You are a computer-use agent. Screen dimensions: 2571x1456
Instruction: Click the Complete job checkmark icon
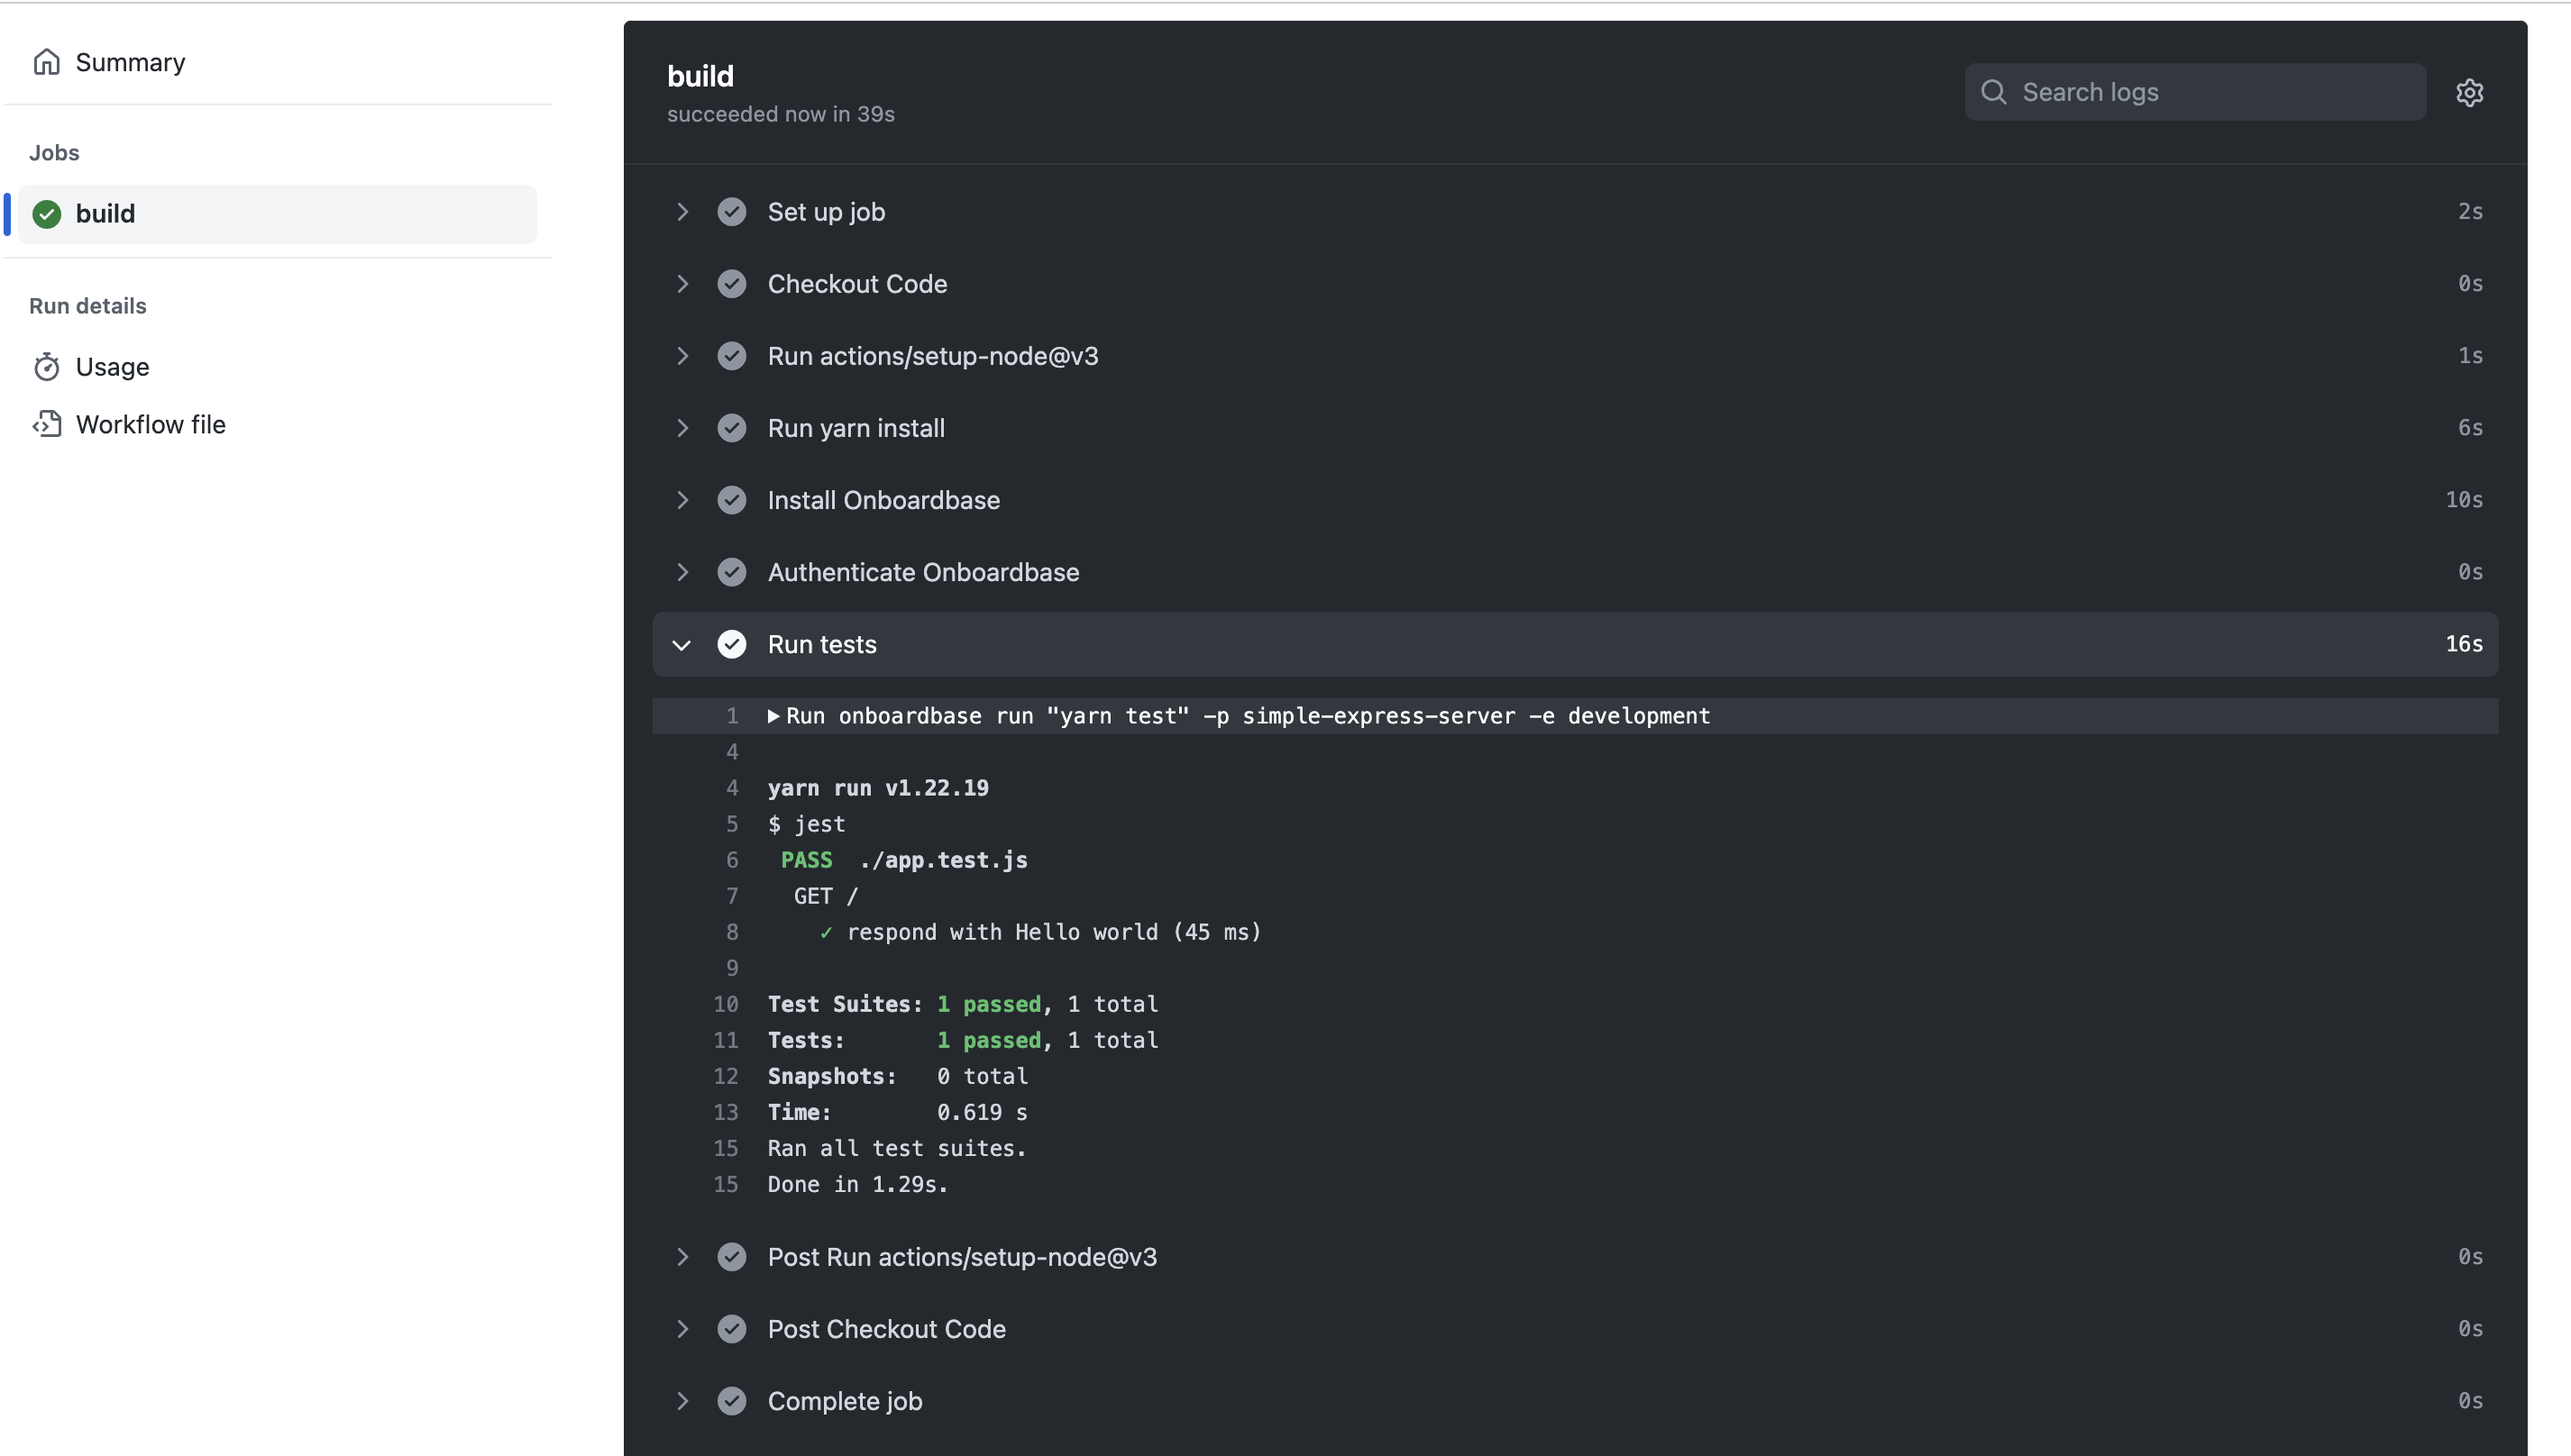pyautogui.click(x=731, y=1401)
